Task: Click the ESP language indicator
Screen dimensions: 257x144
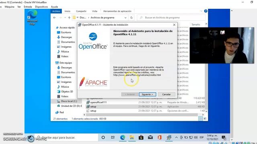Action: coord(202,138)
